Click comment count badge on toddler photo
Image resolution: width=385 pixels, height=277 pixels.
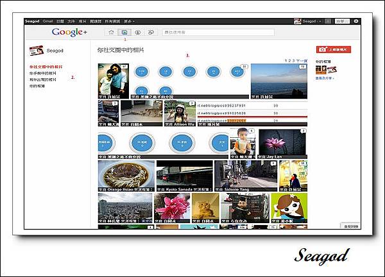252,131
